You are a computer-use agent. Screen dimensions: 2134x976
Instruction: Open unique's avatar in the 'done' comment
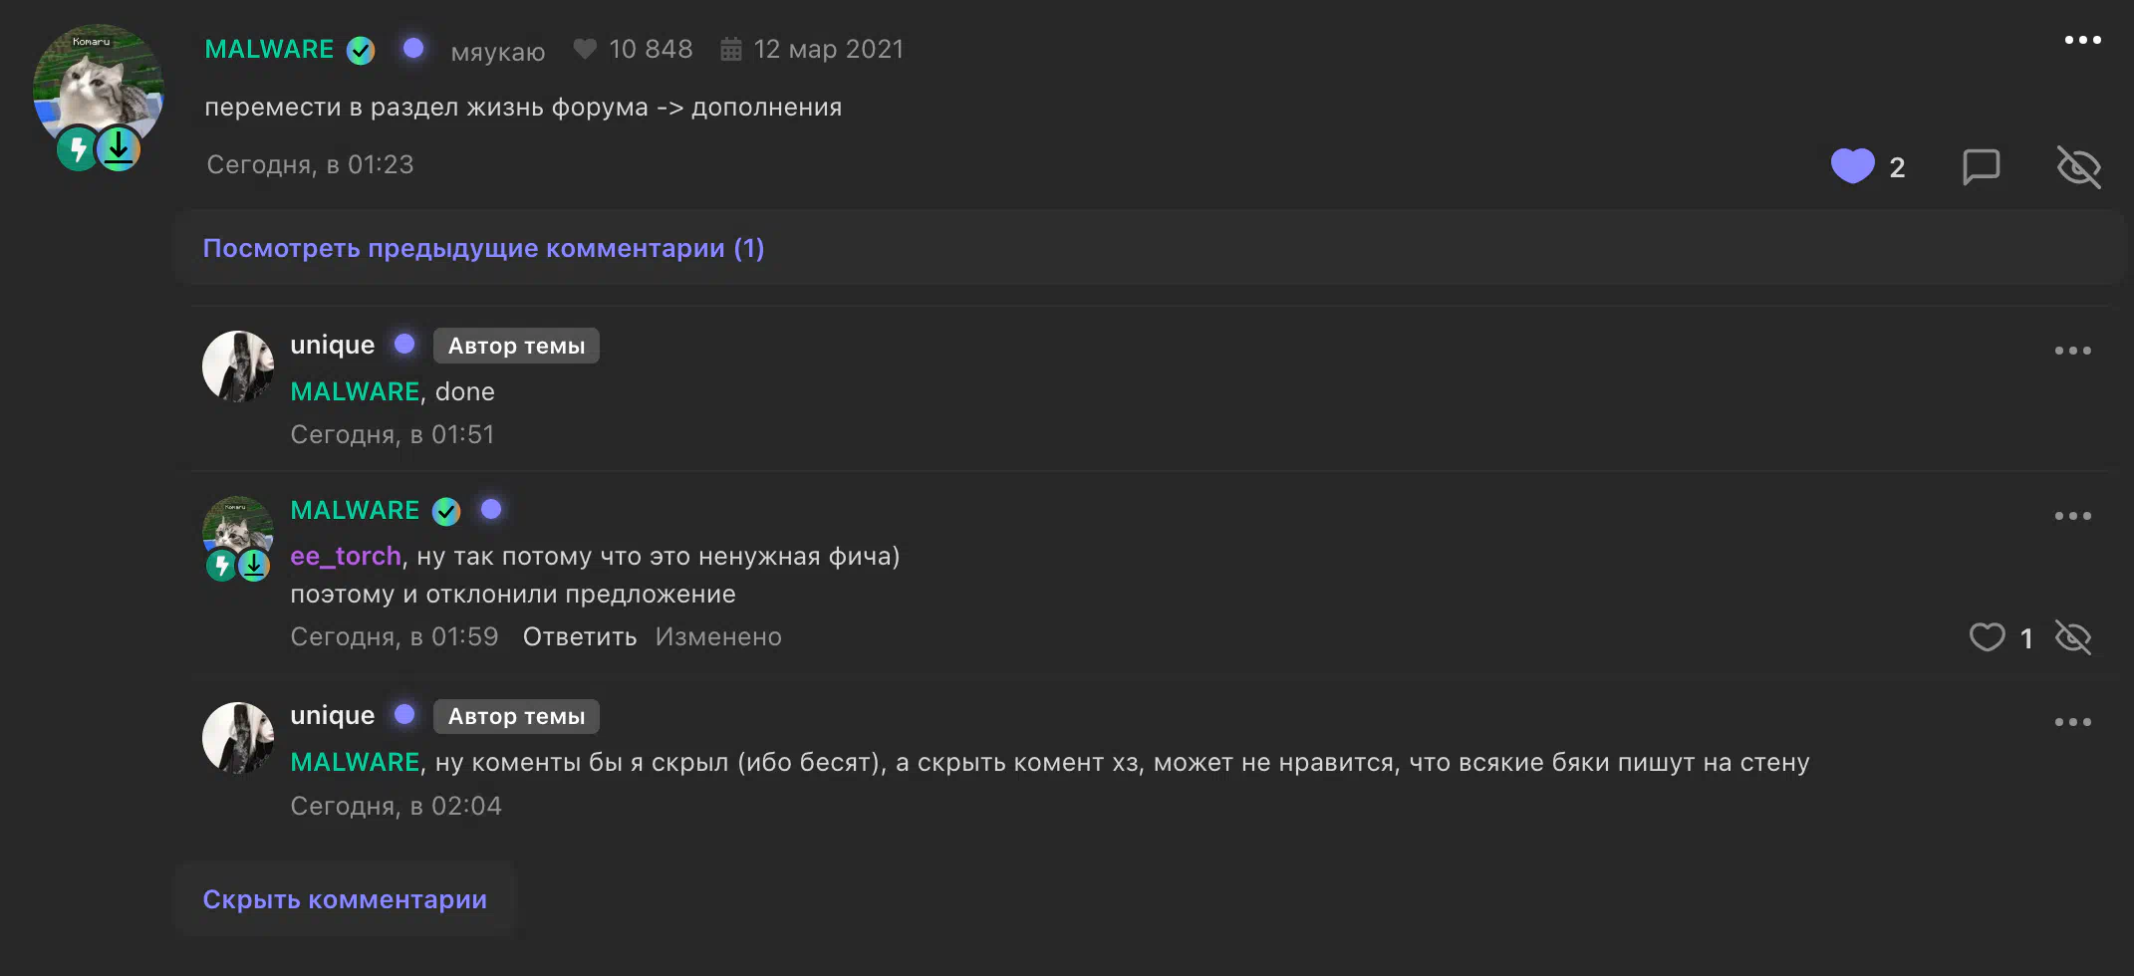pos(238,366)
